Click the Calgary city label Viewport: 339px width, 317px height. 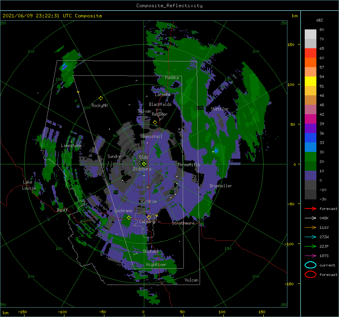[x=147, y=222]
